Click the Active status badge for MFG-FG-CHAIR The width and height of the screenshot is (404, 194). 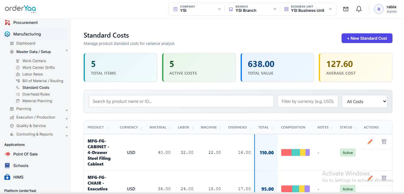pyautogui.click(x=348, y=189)
